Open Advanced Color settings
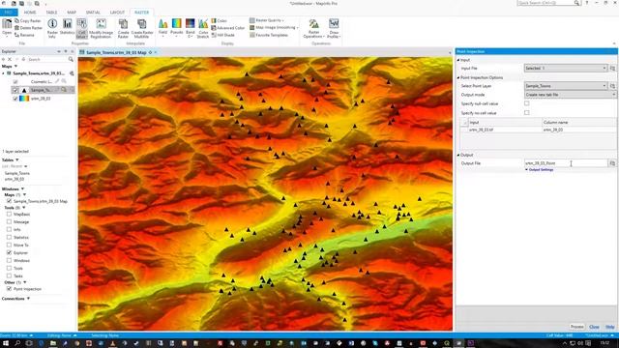Image resolution: width=619 pixels, height=348 pixels. click(x=228, y=28)
